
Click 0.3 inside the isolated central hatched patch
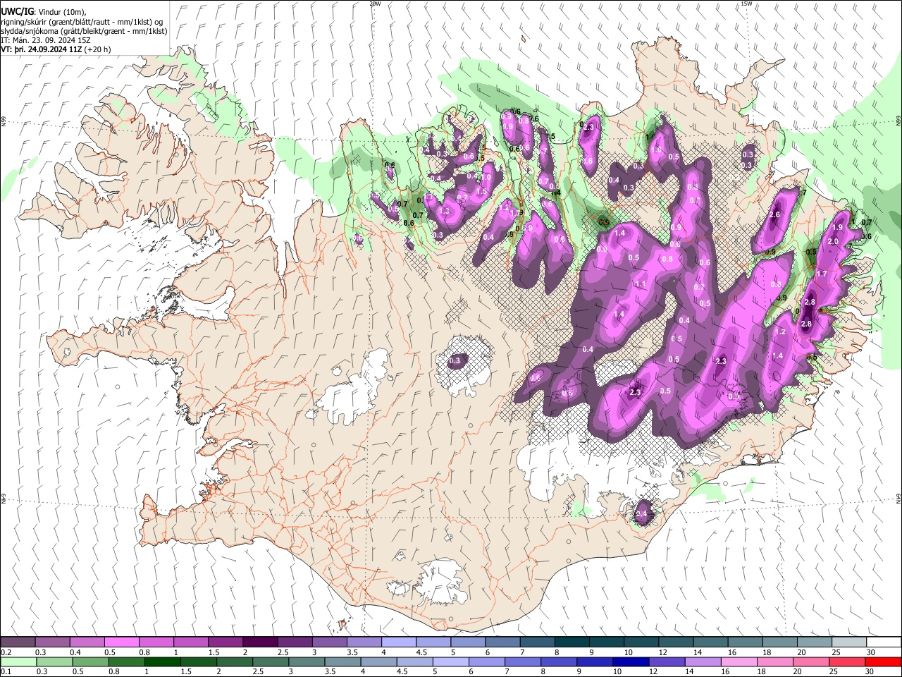(455, 360)
